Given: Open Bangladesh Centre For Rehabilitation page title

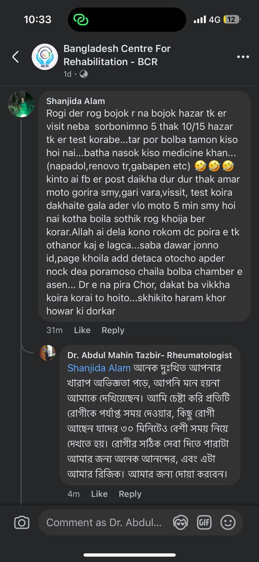Looking at the screenshot, I should (117, 55).
